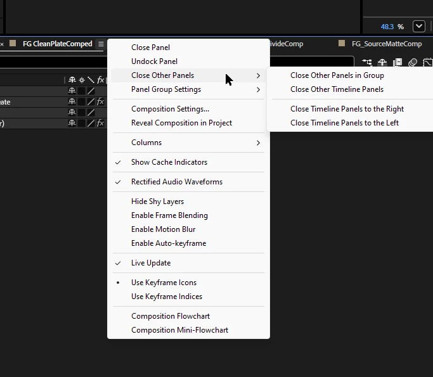Toggle quality slash switch on 'ate' layer row
The height and width of the screenshot is (377, 433).
pos(91,101)
